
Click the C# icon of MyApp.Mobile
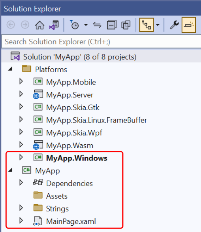(38, 82)
